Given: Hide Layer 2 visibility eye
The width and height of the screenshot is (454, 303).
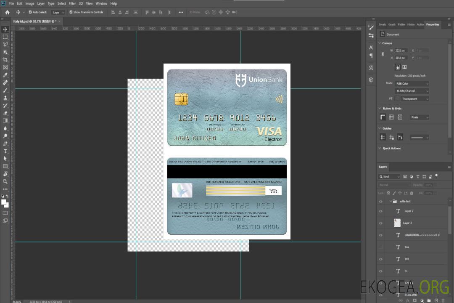Looking at the screenshot, I should click(381, 211).
